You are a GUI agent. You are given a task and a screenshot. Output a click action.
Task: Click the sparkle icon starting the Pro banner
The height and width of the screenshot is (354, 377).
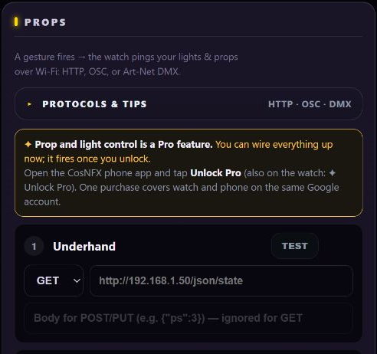click(x=28, y=145)
